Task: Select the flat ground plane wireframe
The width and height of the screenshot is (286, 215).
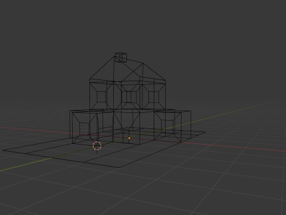Action: [x=104, y=148]
